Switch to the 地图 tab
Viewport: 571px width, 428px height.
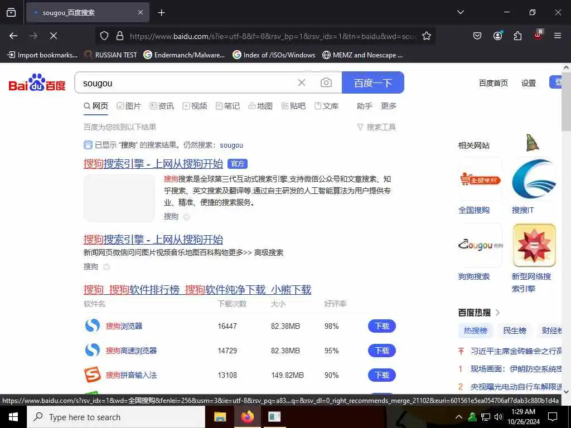[x=260, y=106]
